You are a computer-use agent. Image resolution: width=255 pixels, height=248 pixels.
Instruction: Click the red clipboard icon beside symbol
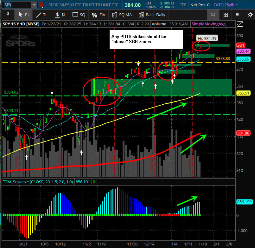41,5
